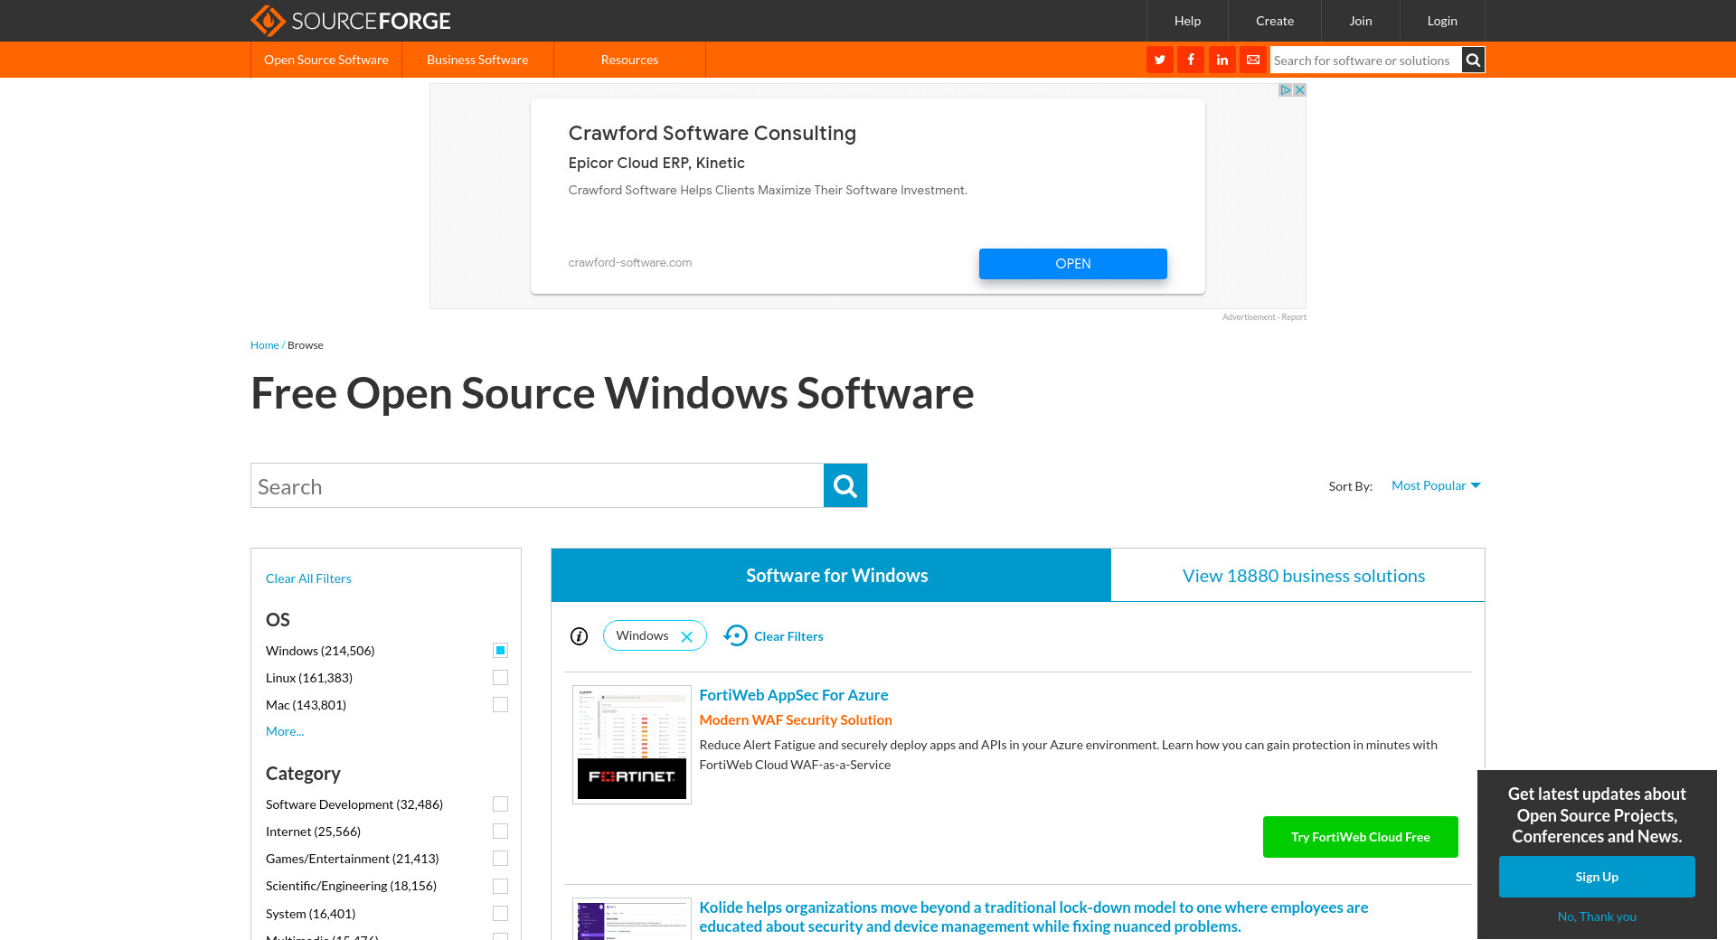Click the filter info icon
This screenshot has width=1736, height=940.
click(580, 636)
